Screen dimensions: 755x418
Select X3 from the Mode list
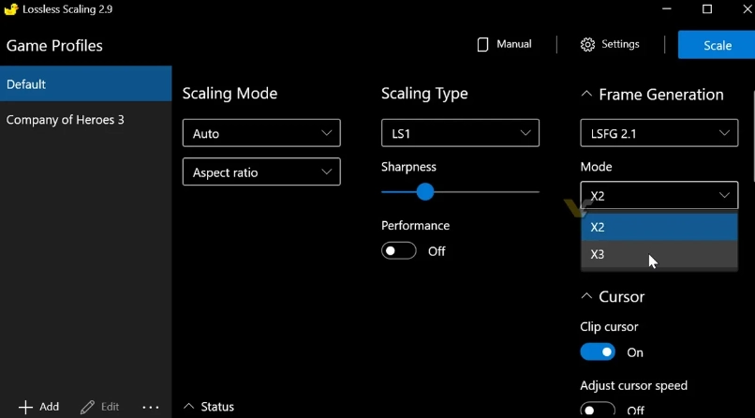tap(659, 254)
